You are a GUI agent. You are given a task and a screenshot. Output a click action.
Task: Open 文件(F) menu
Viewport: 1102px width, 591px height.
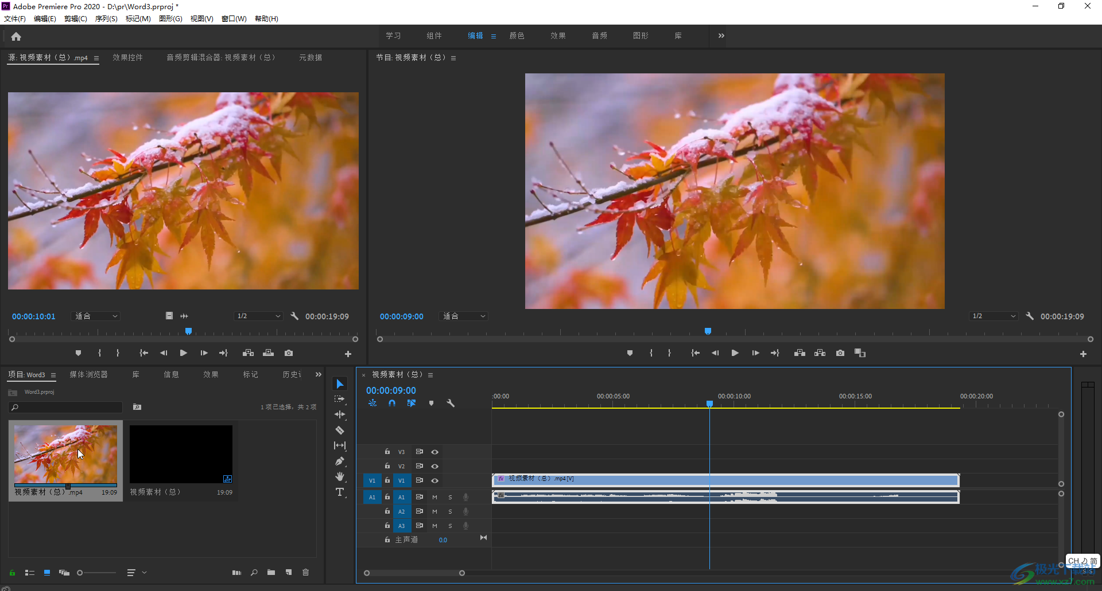click(x=15, y=18)
